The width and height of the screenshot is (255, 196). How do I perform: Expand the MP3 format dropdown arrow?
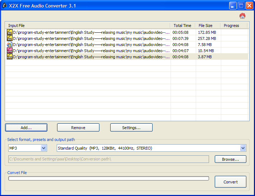(x=43, y=148)
